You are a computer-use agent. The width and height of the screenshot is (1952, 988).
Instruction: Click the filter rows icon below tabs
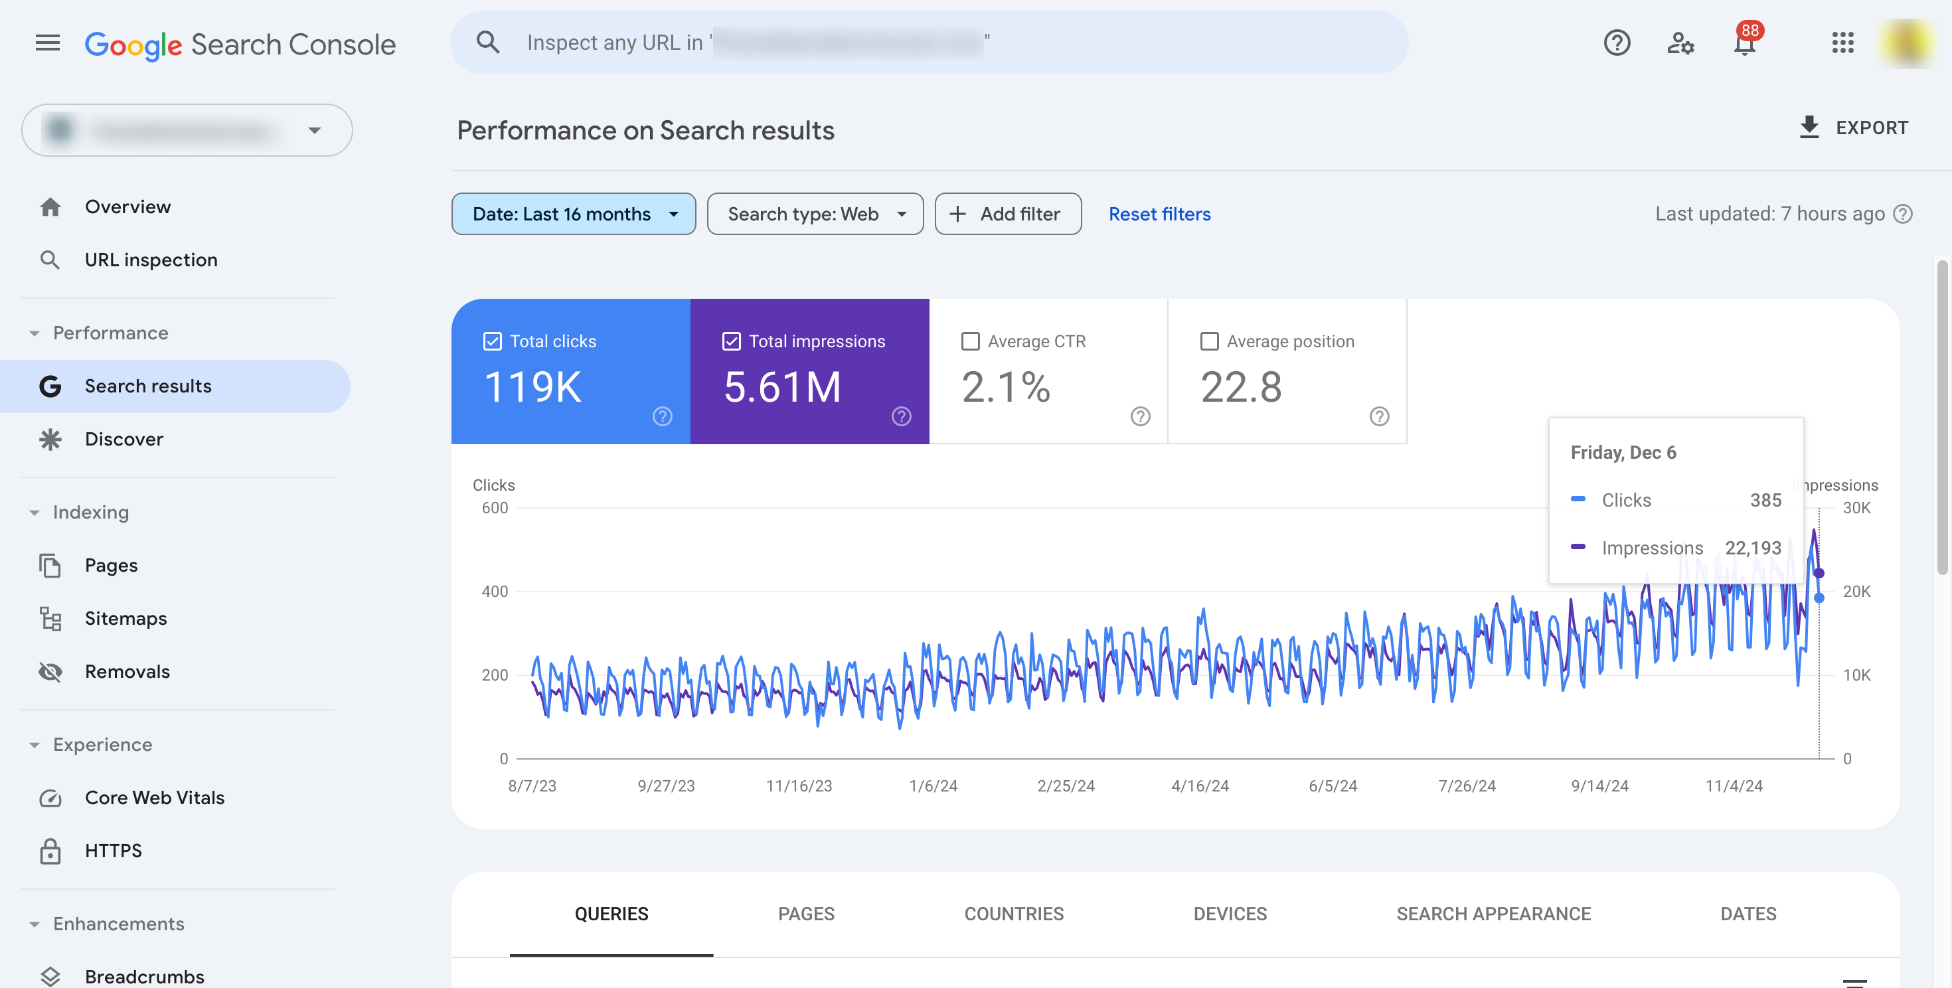coord(1854,982)
